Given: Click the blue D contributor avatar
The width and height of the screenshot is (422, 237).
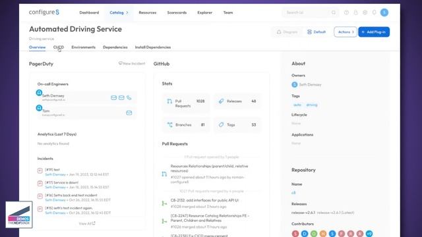Looking at the screenshot, I should [x=305, y=234].
